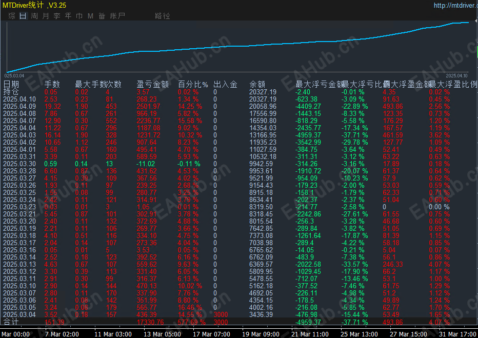
Task: Select the 2025.04.08 date row
Action: click(19, 113)
